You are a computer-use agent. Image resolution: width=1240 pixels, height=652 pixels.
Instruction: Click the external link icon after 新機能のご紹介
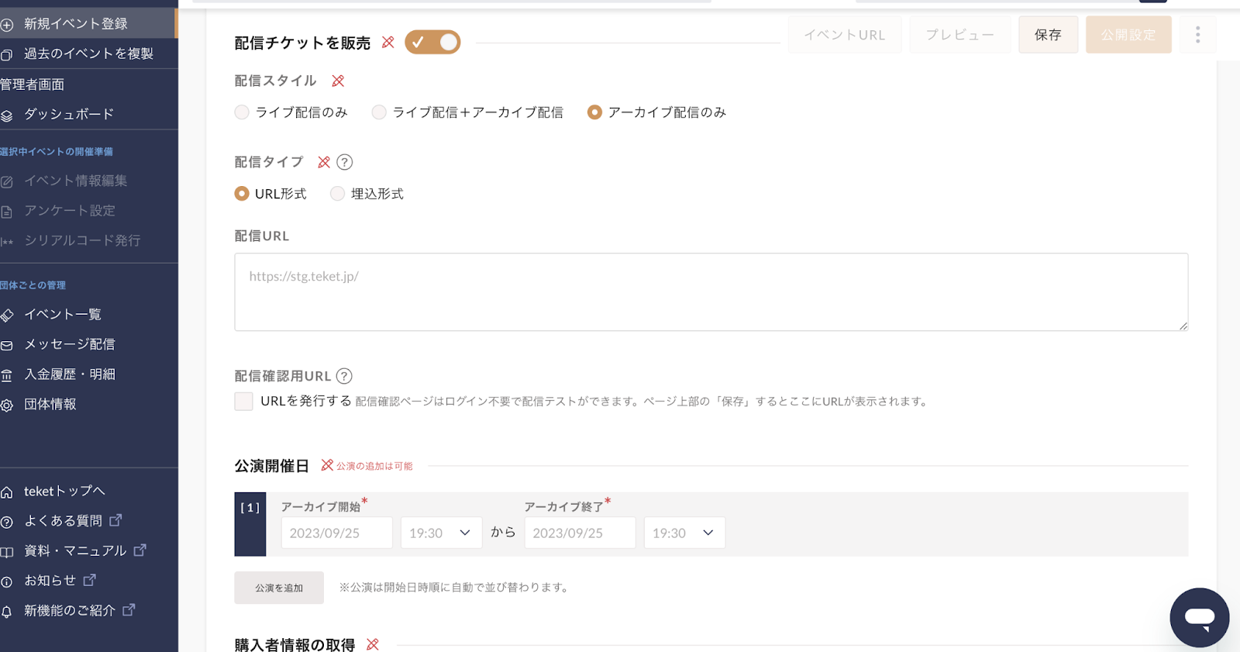(x=129, y=610)
